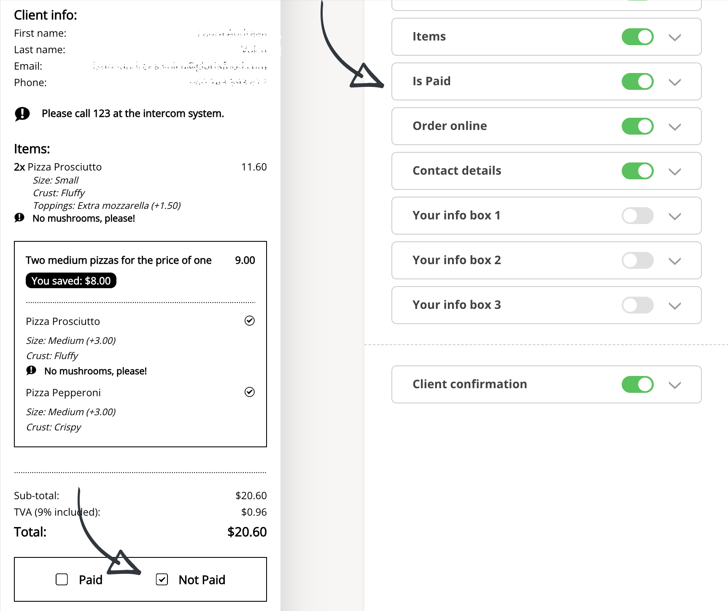
Task: Click the intercom note exclamation icon
Action: 22,114
